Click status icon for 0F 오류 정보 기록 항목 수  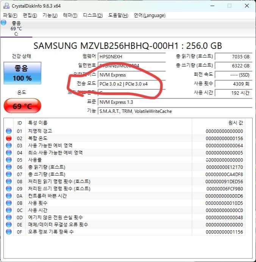click(x=9, y=232)
